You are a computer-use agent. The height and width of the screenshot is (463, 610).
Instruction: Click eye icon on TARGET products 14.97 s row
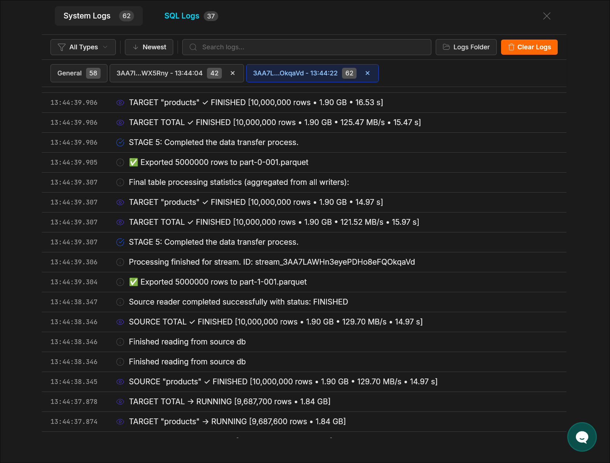click(120, 202)
